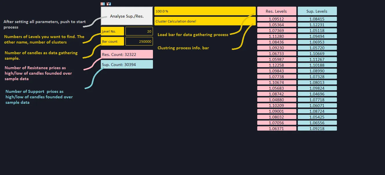Image resolution: width=385 pixels, height=175 pixels.
Task: Select resistance level 1.10209
Action: [x=276, y=106]
